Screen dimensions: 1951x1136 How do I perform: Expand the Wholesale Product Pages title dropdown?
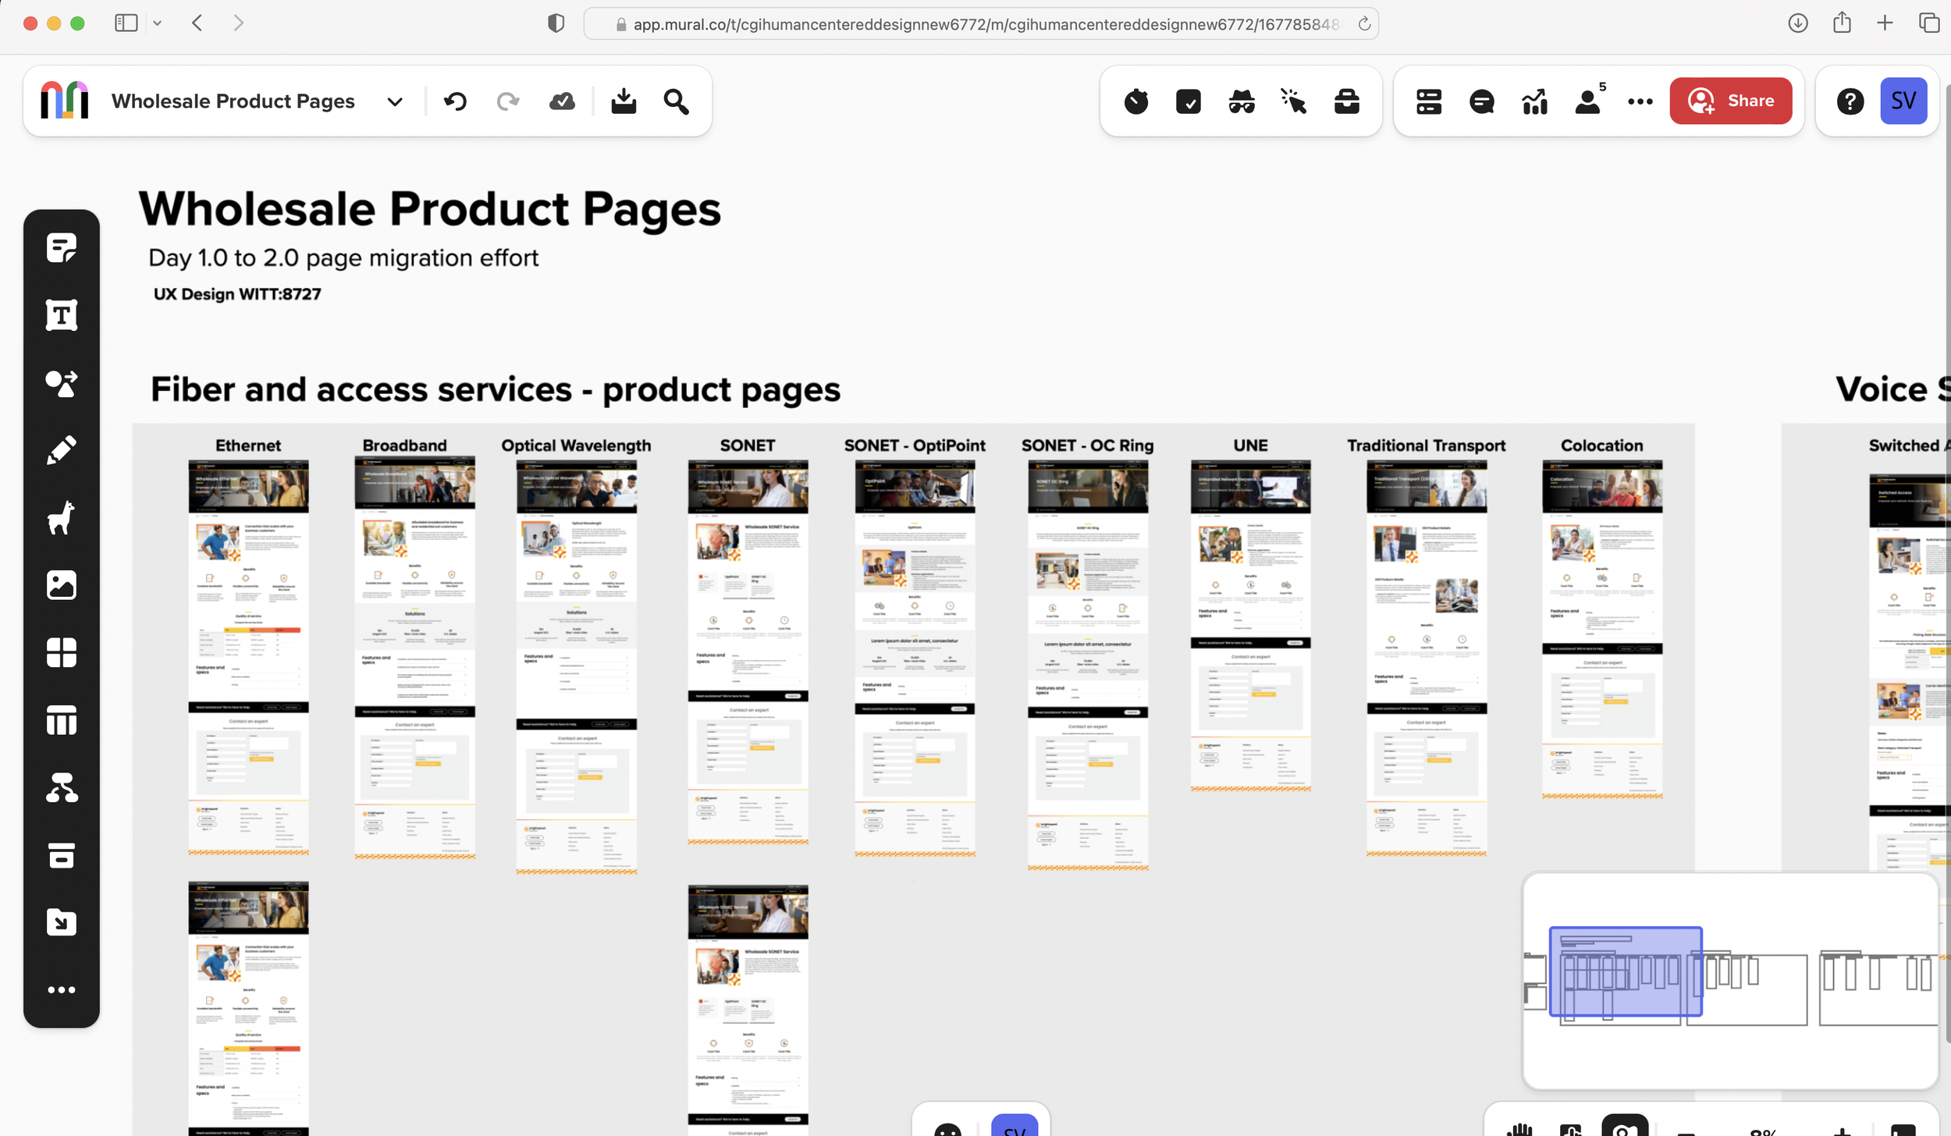pos(395,101)
